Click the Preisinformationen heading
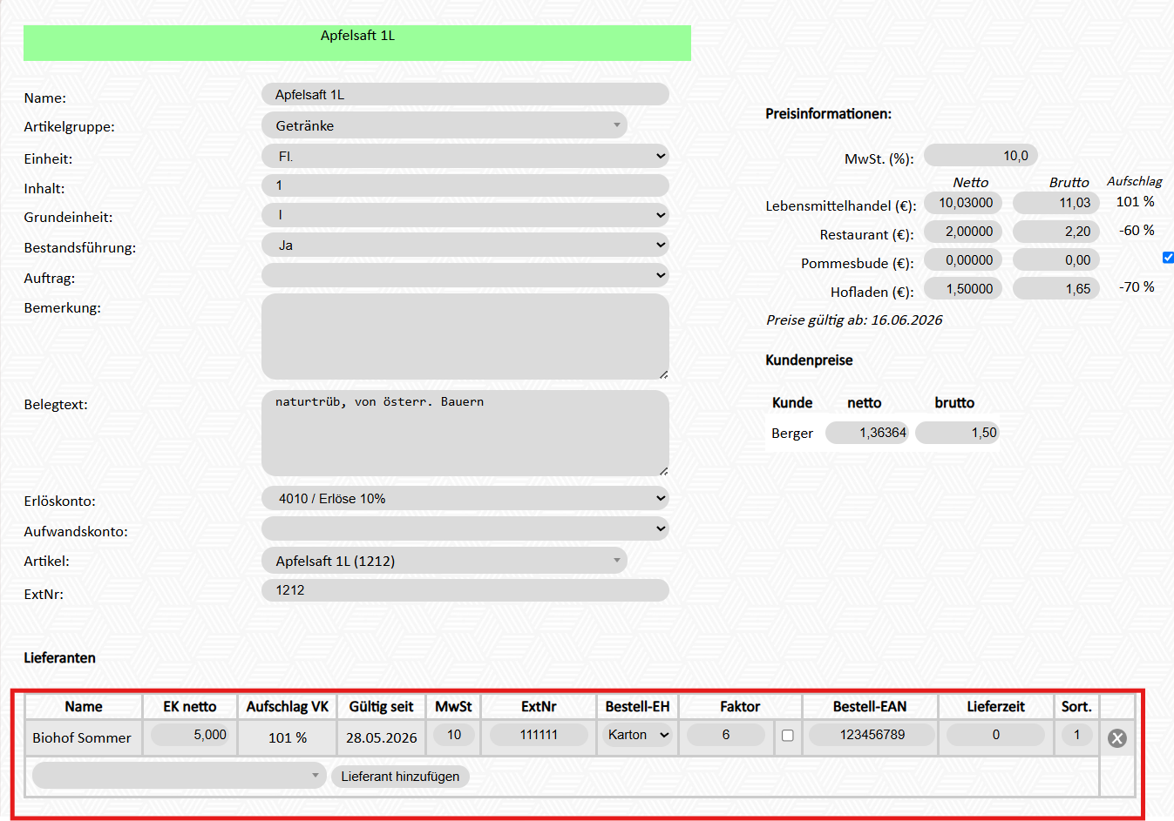The height and width of the screenshot is (821, 1174). pos(828,113)
